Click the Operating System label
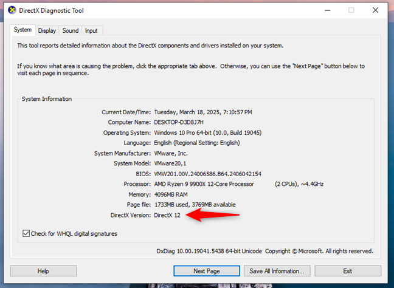Image resolution: width=394 pixels, height=288 pixels. (127, 132)
